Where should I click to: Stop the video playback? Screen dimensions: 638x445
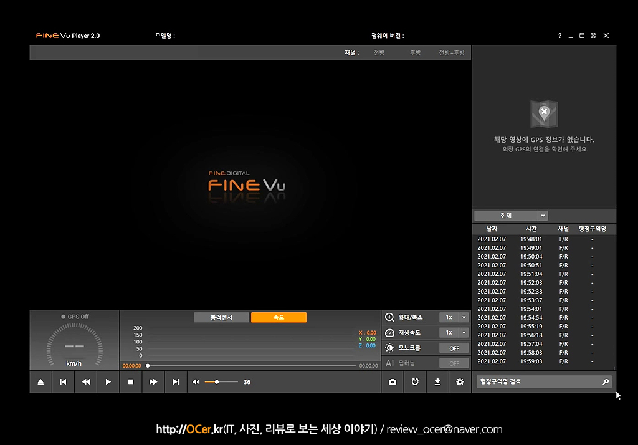pyautogui.click(x=131, y=382)
